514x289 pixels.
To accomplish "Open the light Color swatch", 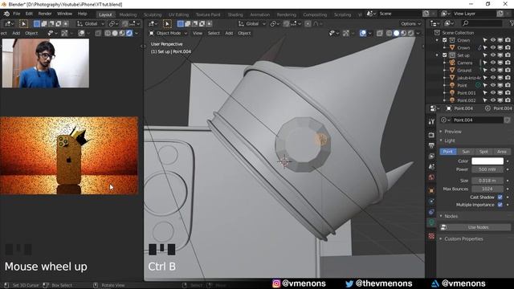I will 487,161.
